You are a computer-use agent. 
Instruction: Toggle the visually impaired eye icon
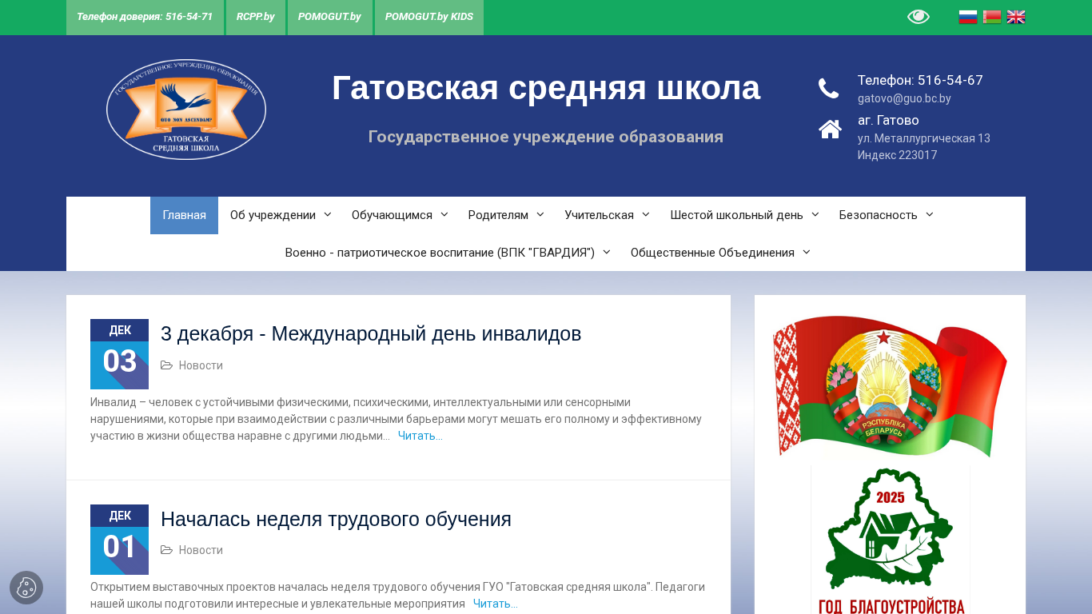pos(918,17)
